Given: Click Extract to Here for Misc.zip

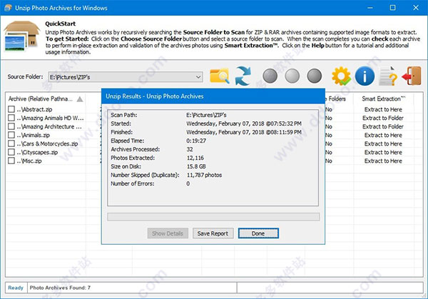Looking at the screenshot, I should [383, 161].
